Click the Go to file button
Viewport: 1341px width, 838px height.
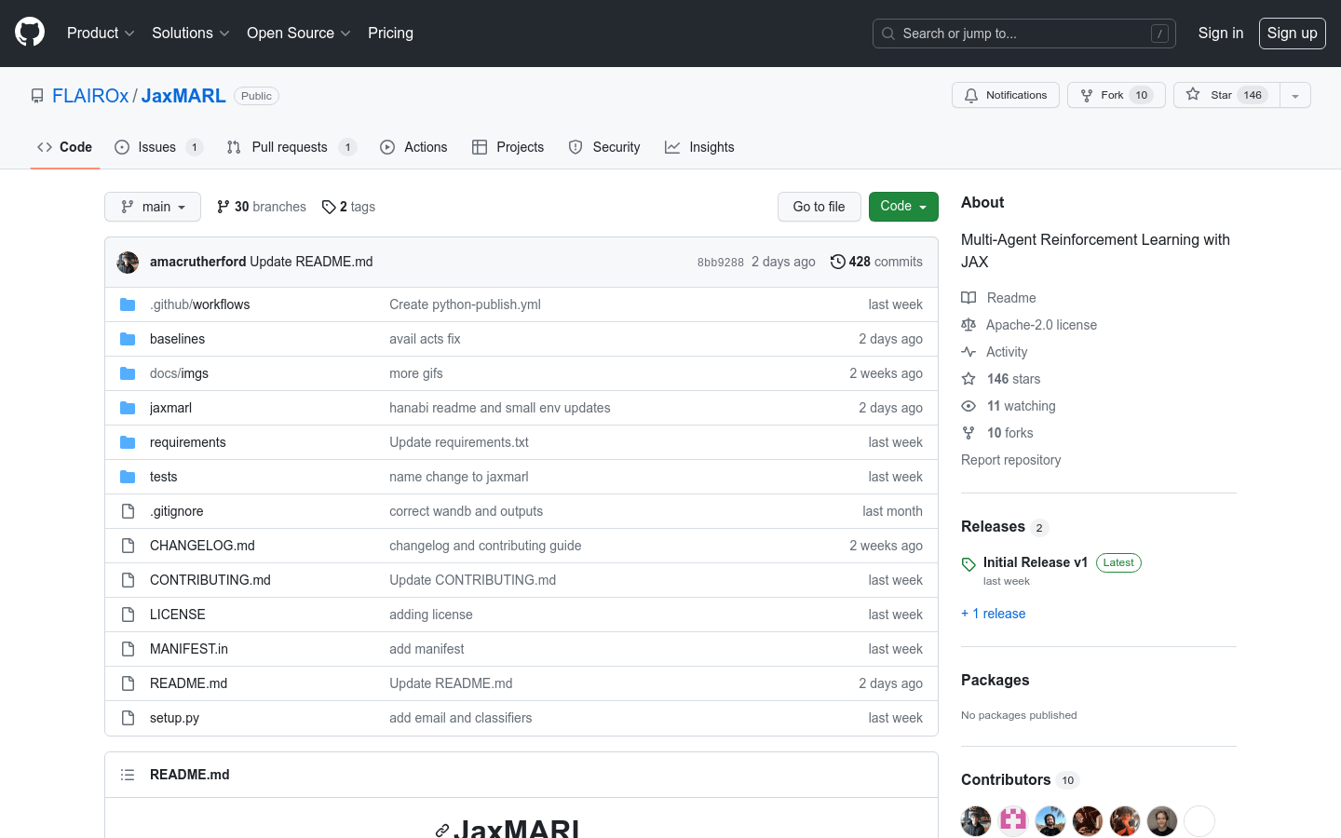coord(819,207)
